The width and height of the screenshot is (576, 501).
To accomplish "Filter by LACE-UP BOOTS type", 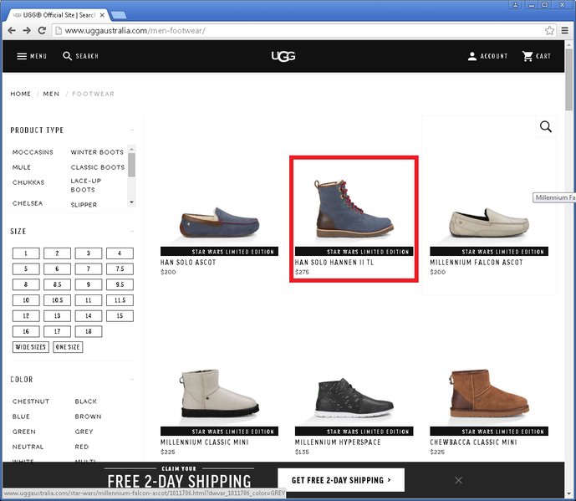I will tap(86, 185).
